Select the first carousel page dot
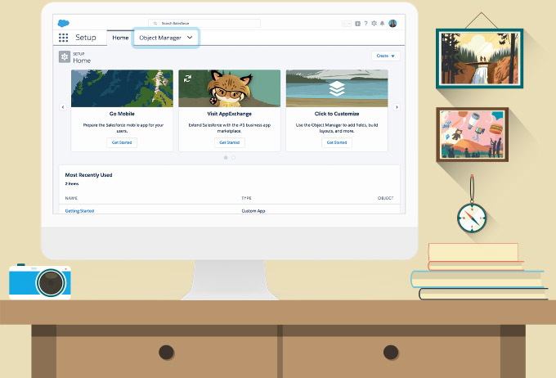Viewport: 556px width, 378px height. (226, 158)
